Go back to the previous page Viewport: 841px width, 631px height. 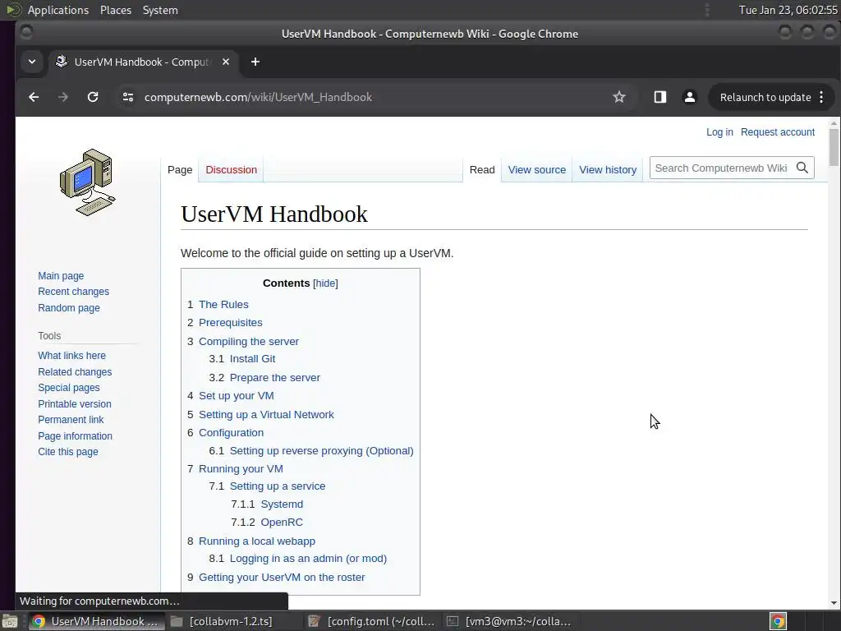(34, 97)
